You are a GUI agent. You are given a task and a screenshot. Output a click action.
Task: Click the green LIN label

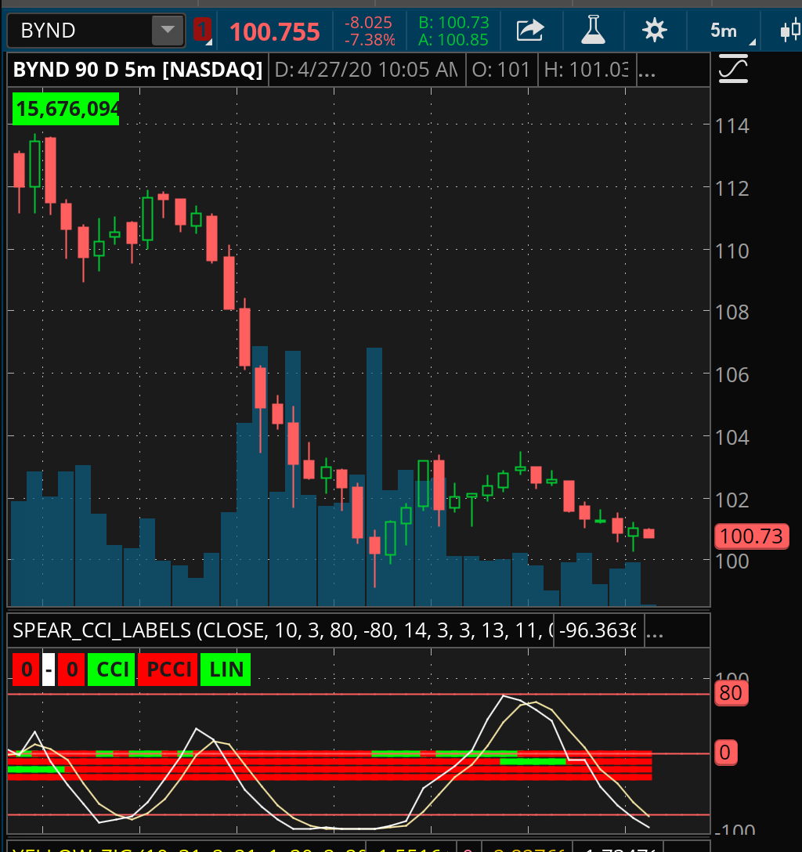point(226,670)
